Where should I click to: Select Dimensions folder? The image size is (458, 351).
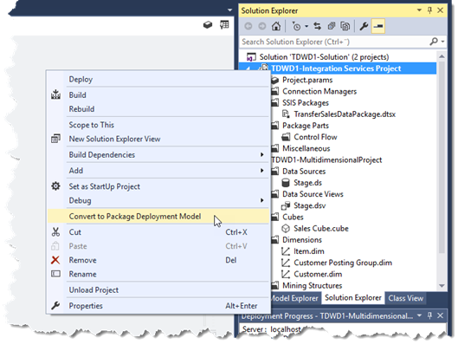(302, 239)
